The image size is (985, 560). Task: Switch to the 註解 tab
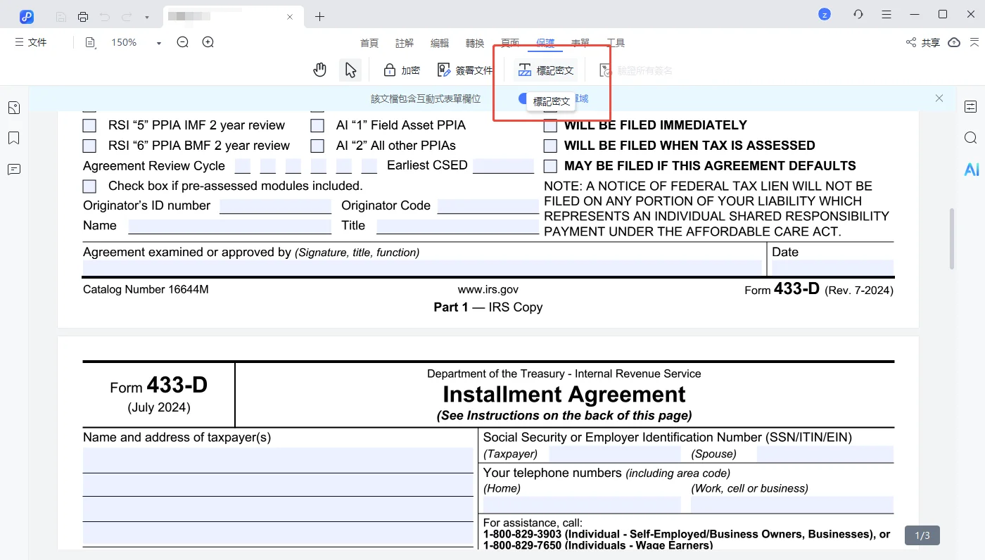[405, 43]
